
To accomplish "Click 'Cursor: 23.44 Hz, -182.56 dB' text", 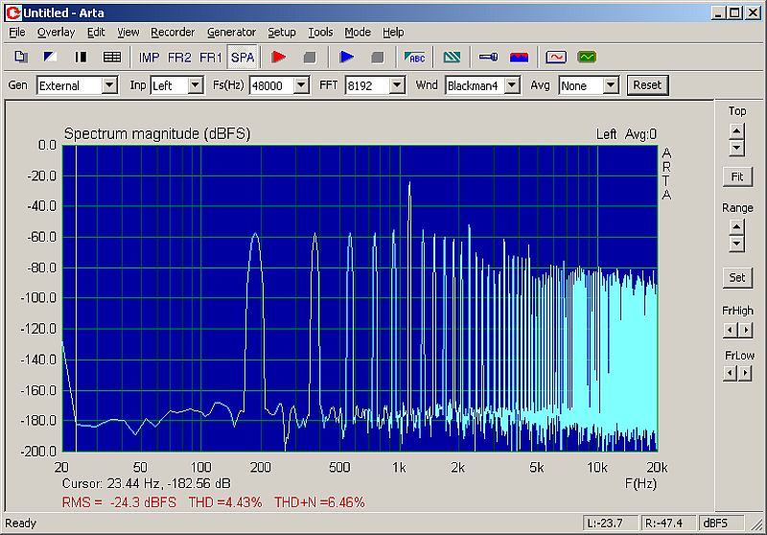I will [x=147, y=483].
